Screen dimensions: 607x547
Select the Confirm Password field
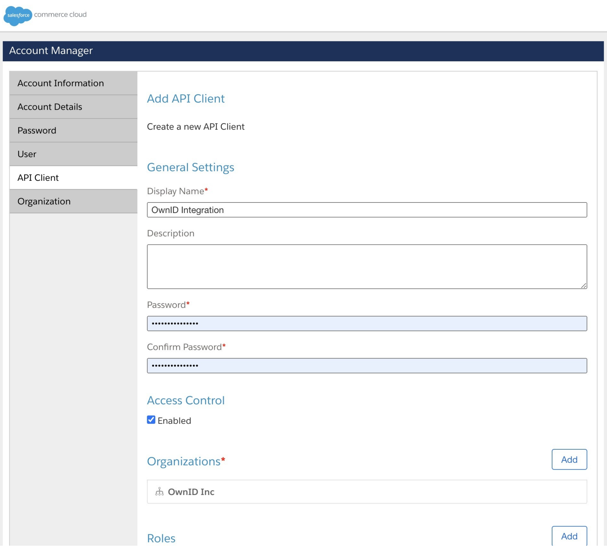(x=366, y=365)
